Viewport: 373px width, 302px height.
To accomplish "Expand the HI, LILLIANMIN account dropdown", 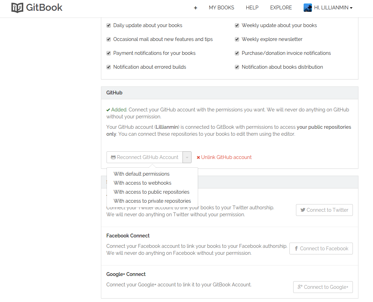I will click(x=333, y=8).
